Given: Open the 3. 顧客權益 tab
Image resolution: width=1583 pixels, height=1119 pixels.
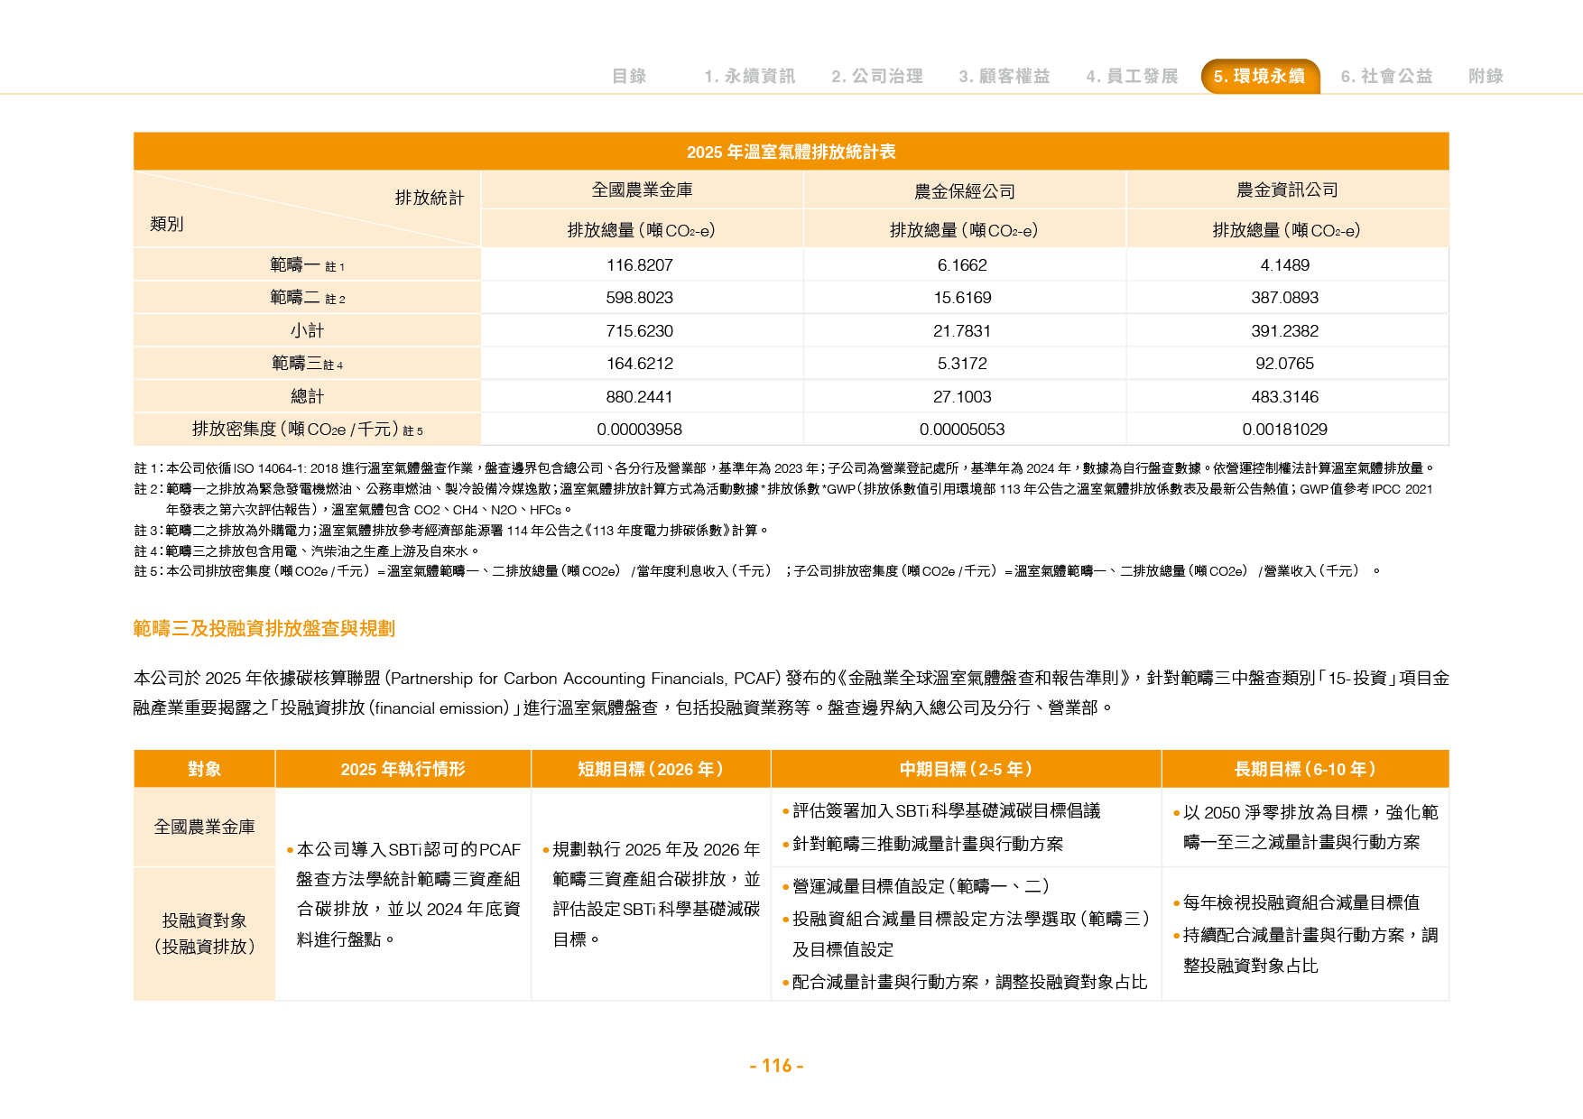Looking at the screenshot, I should point(1004,76).
